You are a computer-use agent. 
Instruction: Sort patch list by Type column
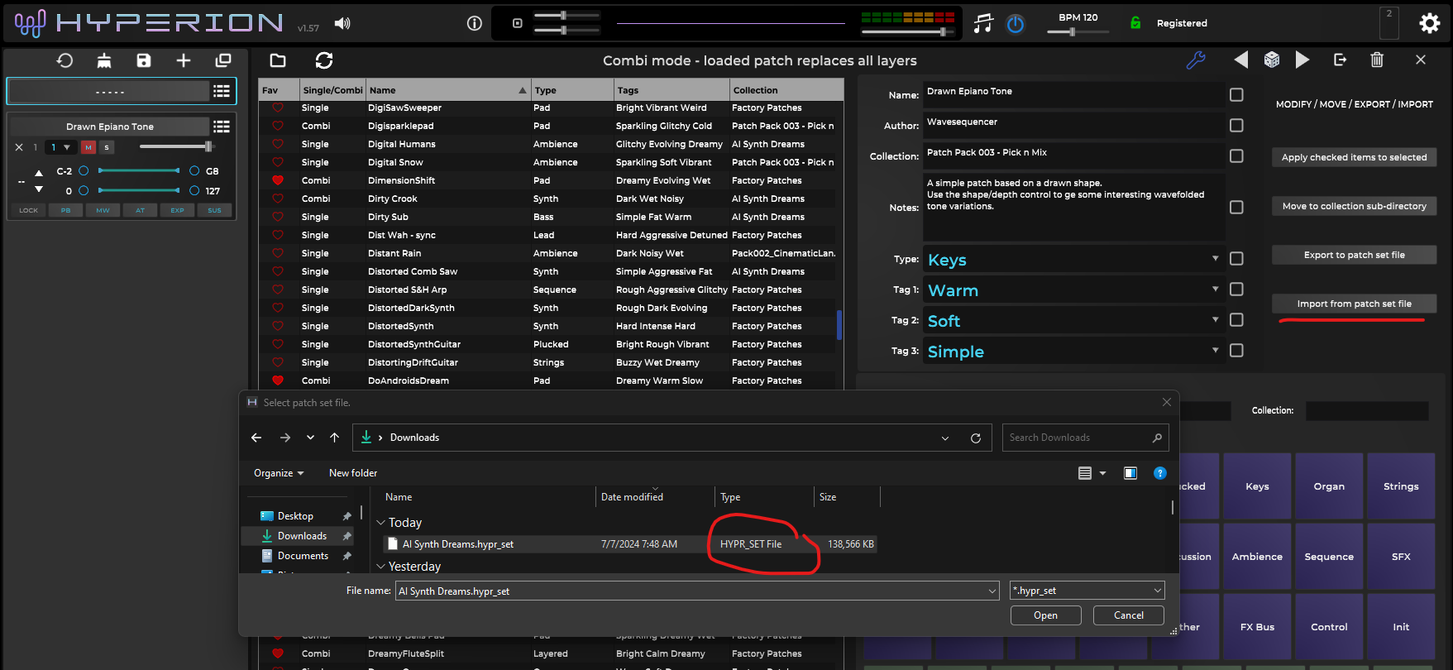coord(571,90)
